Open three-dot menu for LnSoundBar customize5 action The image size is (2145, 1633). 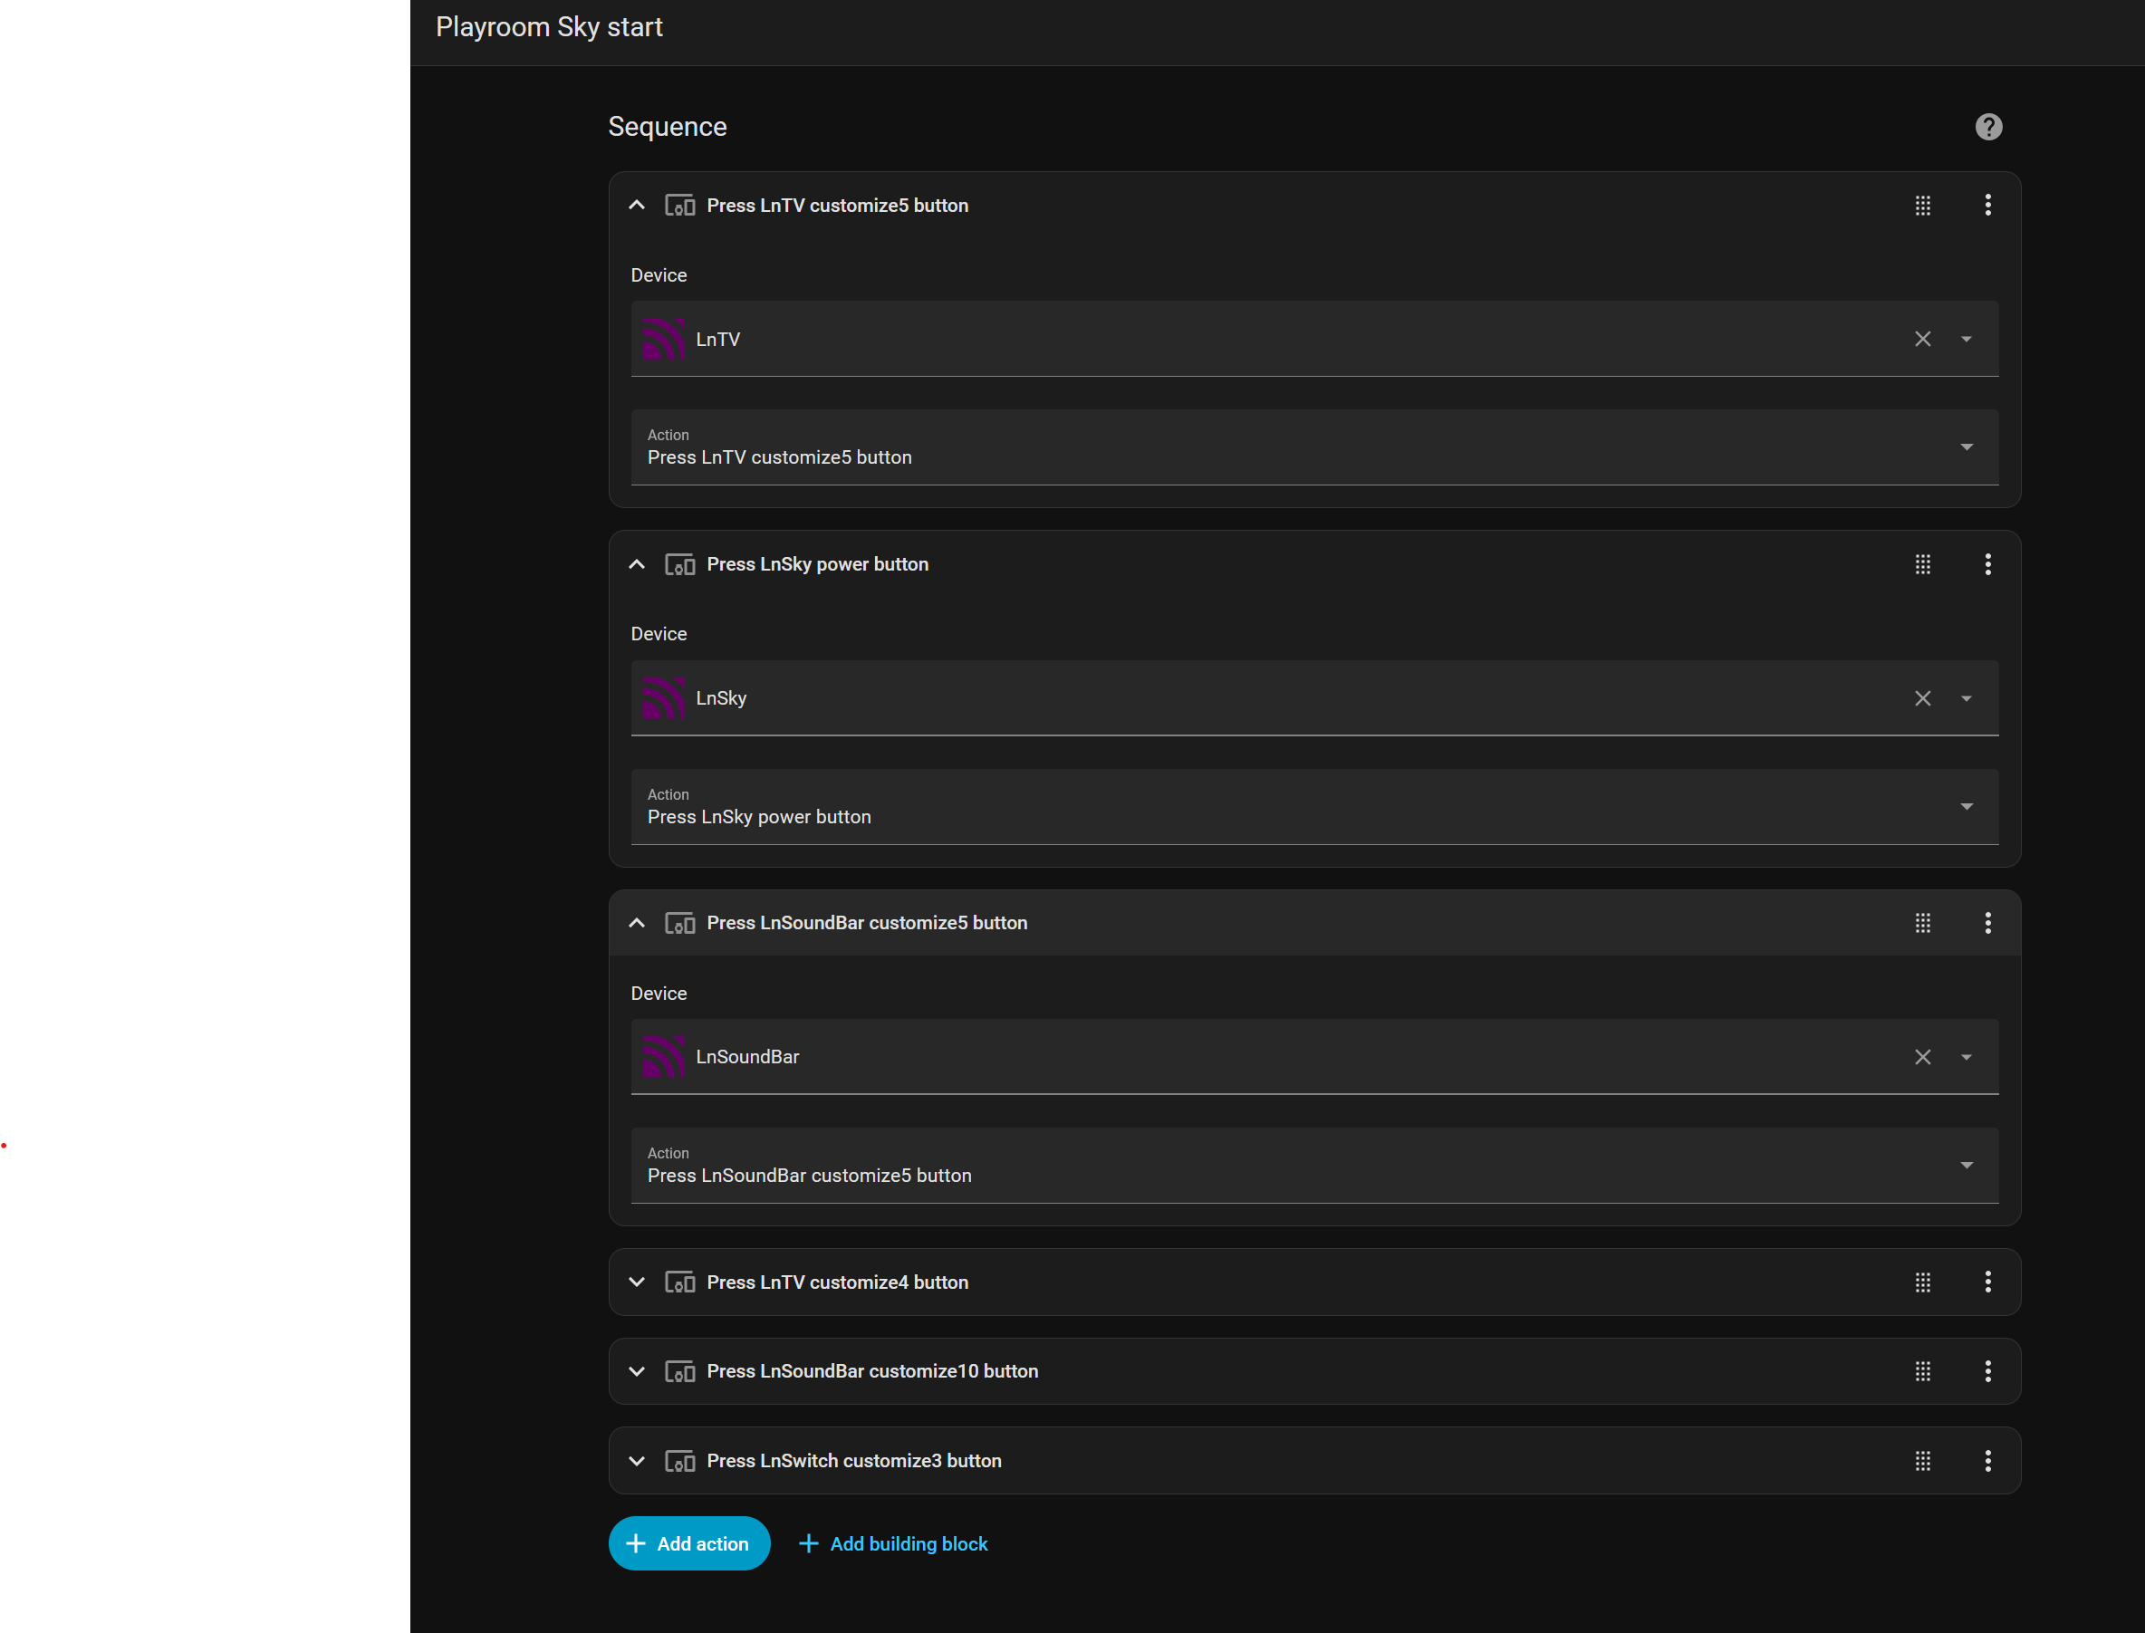1987,924
